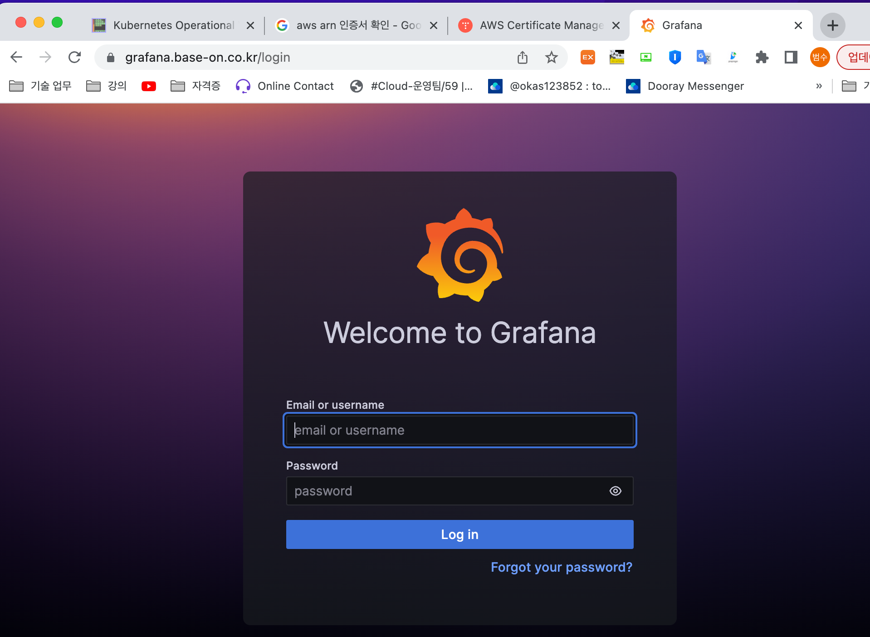Close the Grafana tab
The width and height of the screenshot is (870, 637).
click(x=798, y=25)
